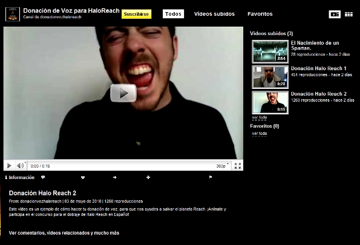This screenshot has width=360, height=245.
Task: Open the Donación Halo Reach 2 thumbnail
Action: pos(270,102)
